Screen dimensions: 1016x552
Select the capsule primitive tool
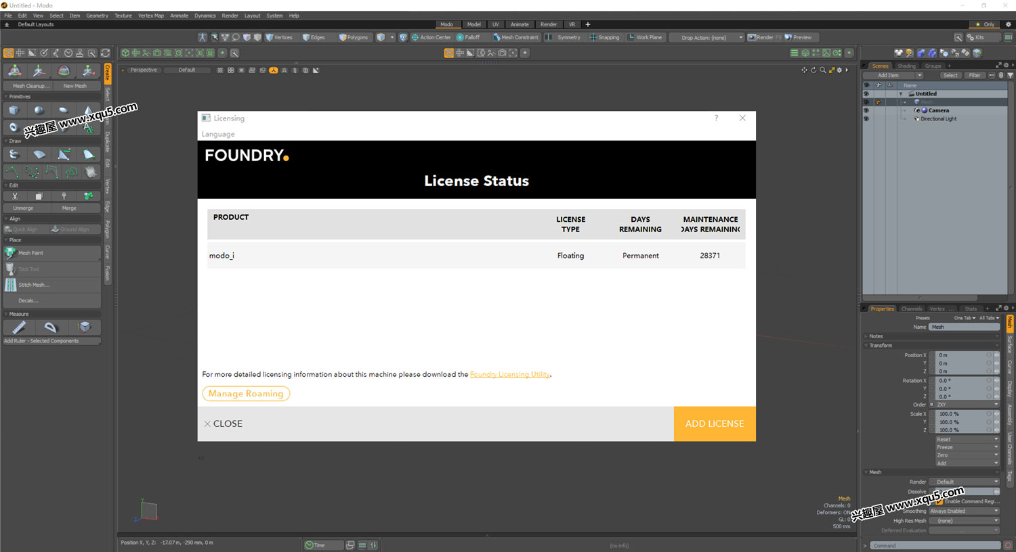(x=64, y=110)
